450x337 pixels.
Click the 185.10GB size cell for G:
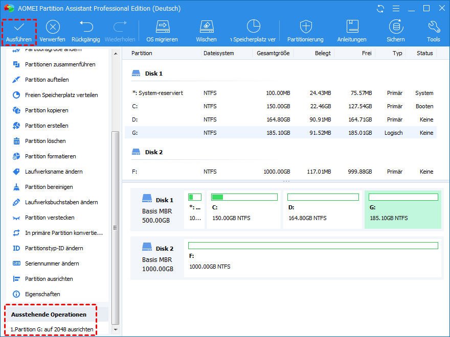tap(278, 133)
